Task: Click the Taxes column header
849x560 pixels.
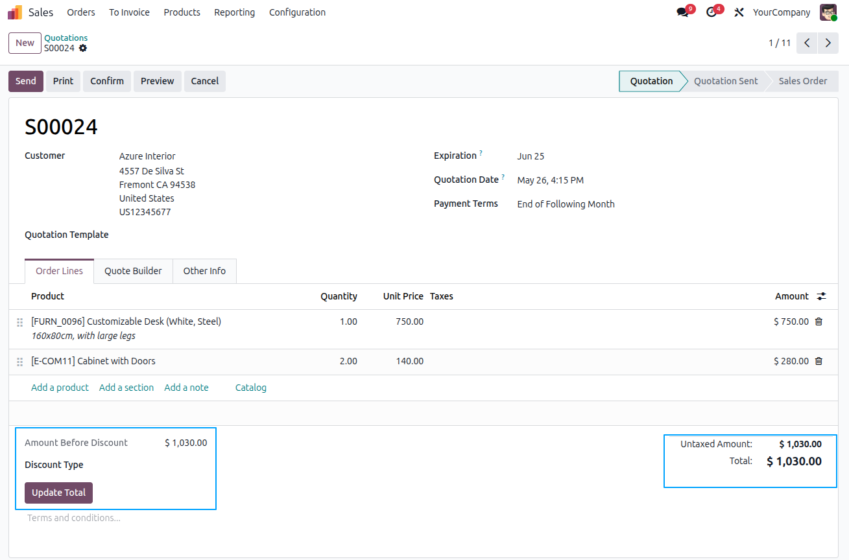Action: click(442, 296)
